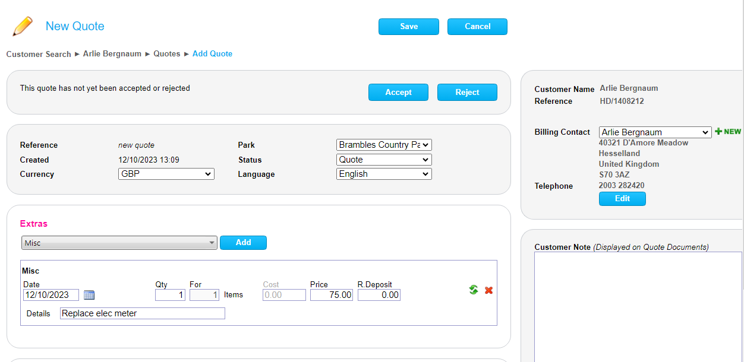This screenshot has width=744, height=362.
Task: Expand the Language dropdown
Action: click(x=384, y=174)
